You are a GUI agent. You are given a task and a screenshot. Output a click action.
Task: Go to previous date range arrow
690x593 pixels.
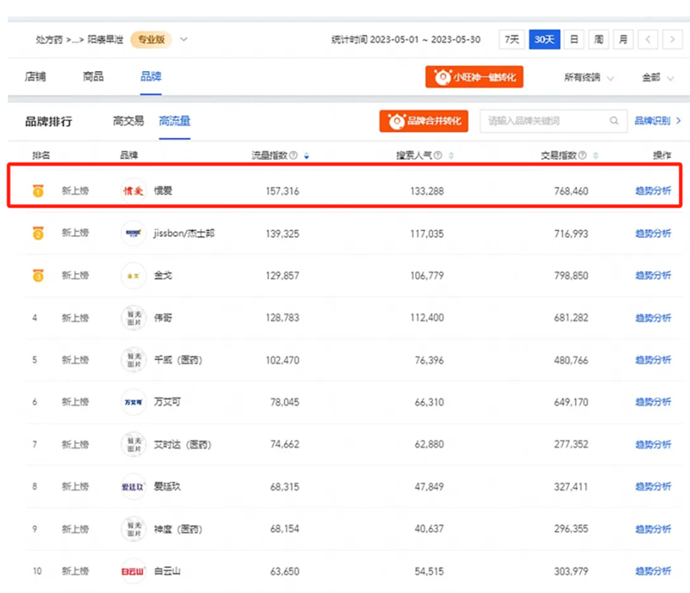pos(649,39)
